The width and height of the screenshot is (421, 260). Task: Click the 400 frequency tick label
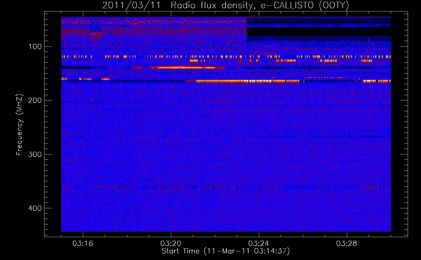pos(35,208)
